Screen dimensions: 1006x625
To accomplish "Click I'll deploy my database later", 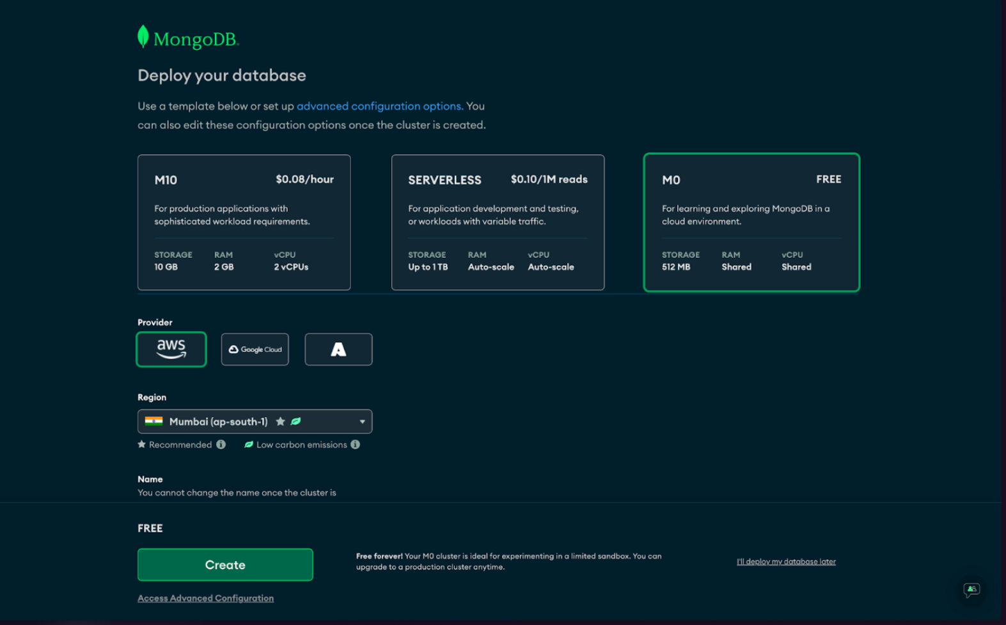I will [x=786, y=562].
